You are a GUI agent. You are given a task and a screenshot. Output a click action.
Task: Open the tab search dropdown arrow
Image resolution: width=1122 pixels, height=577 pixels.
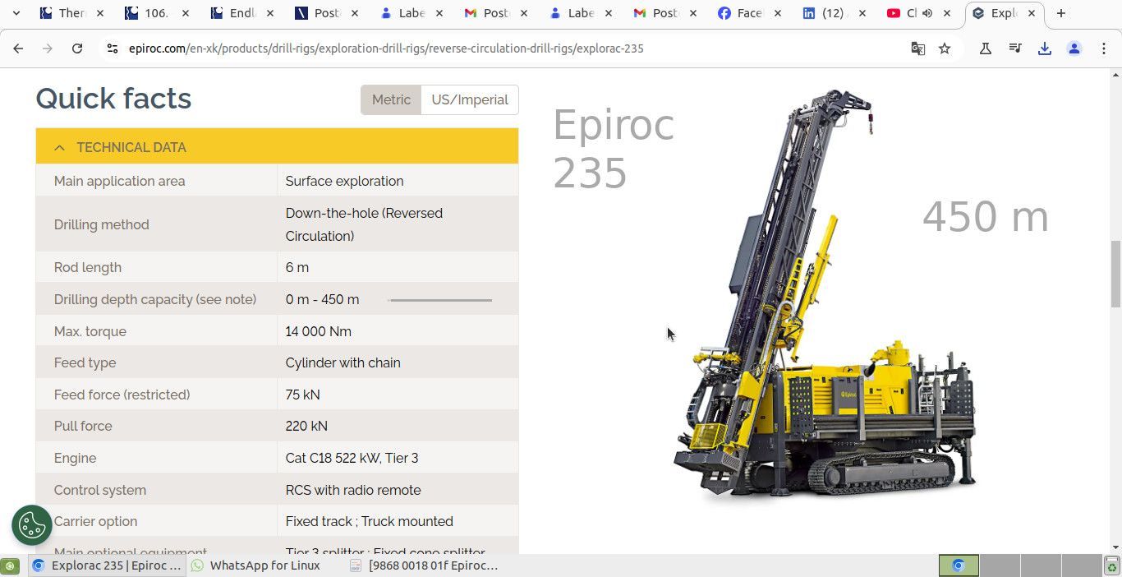coord(16,13)
